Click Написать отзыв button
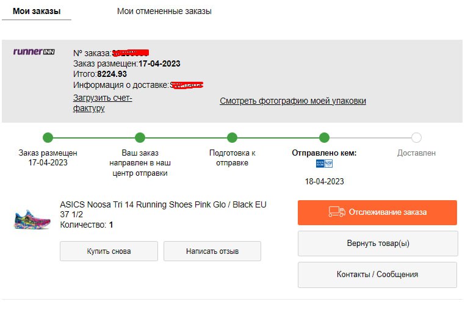Screen dimensions: 465x321 [212, 251]
